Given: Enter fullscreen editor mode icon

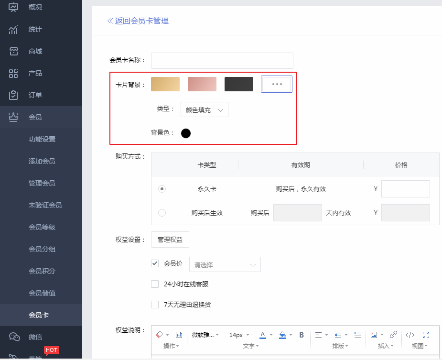Looking at the screenshot, I should [x=426, y=335].
